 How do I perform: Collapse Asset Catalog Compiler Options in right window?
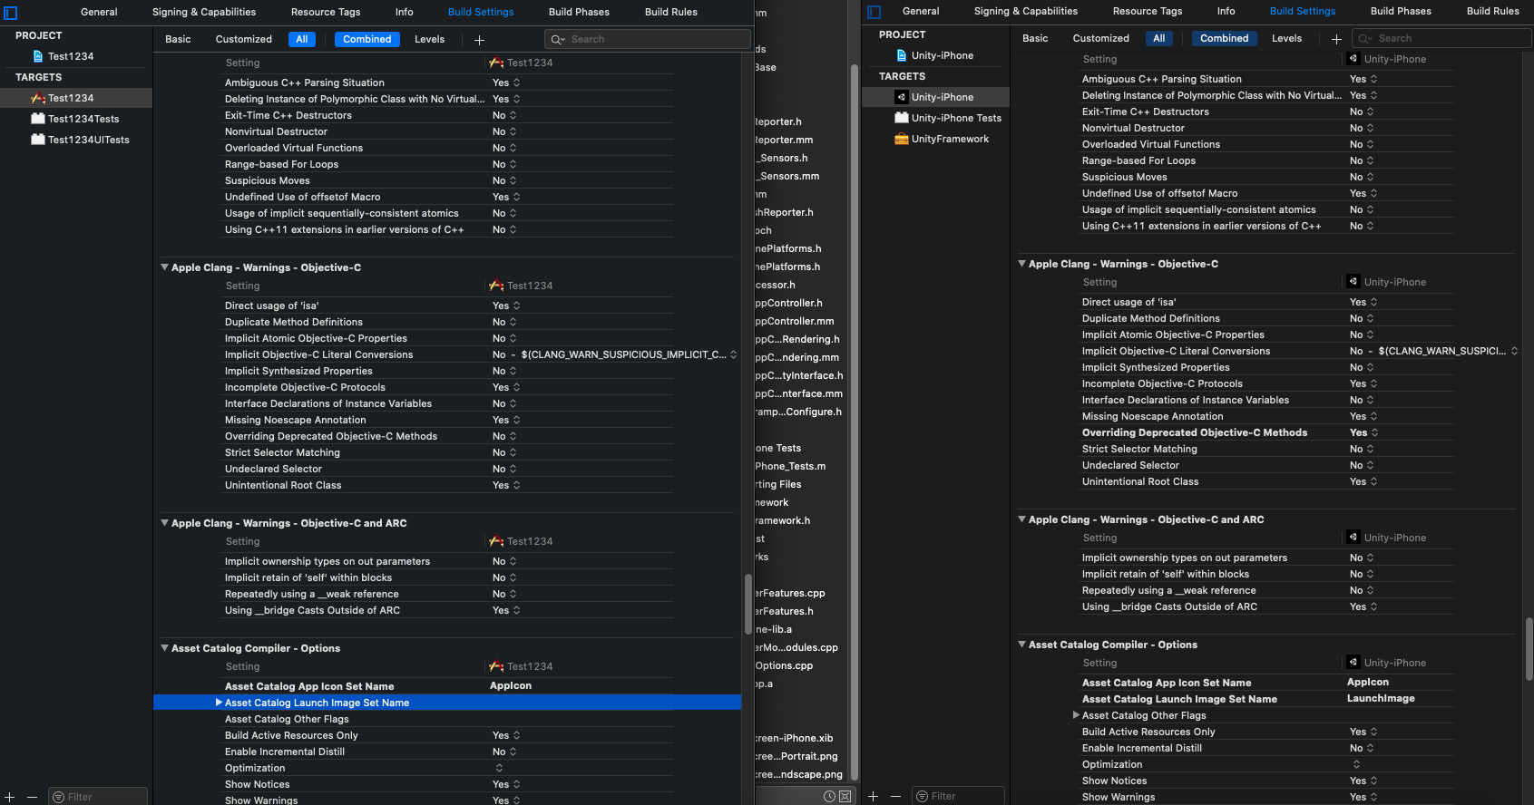[x=1022, y=645]
